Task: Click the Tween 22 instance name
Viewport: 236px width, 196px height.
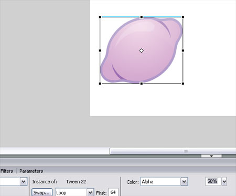Action: (76, 182)
